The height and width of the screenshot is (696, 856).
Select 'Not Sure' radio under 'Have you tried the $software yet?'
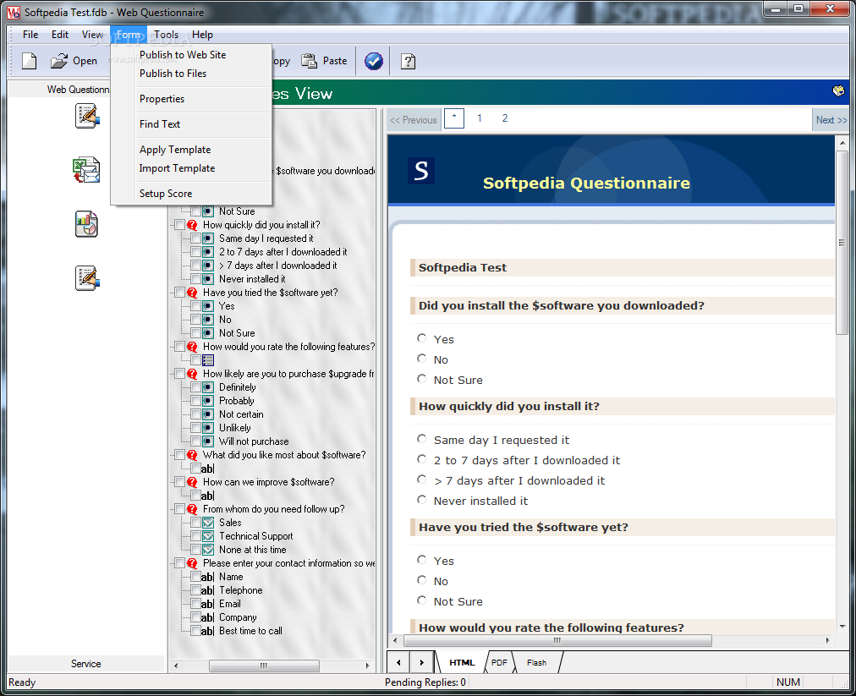421,600
